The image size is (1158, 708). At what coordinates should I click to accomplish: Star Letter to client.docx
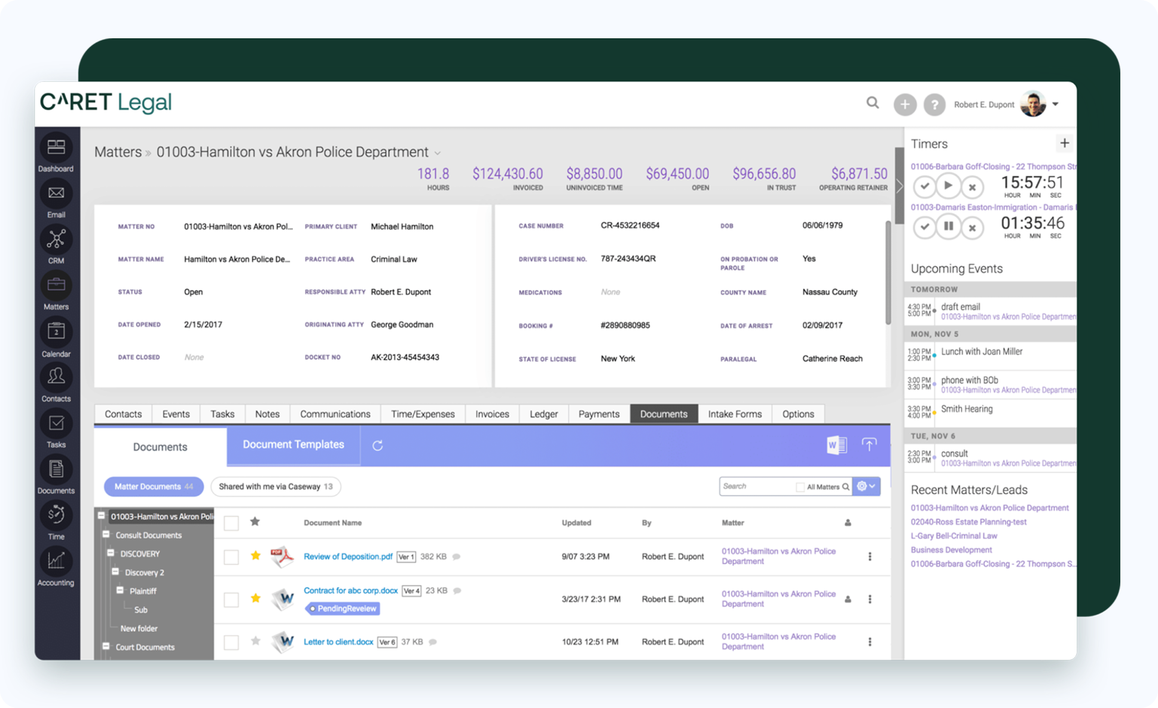pyautogui.click(x=256, y=641)
